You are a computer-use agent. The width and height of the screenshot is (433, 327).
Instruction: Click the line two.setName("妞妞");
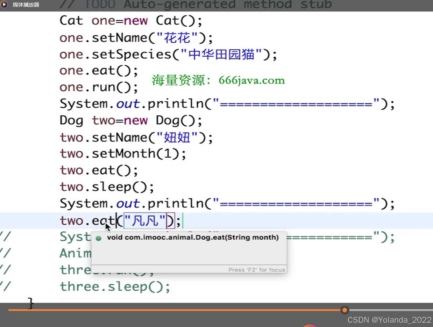click(136, 137)
